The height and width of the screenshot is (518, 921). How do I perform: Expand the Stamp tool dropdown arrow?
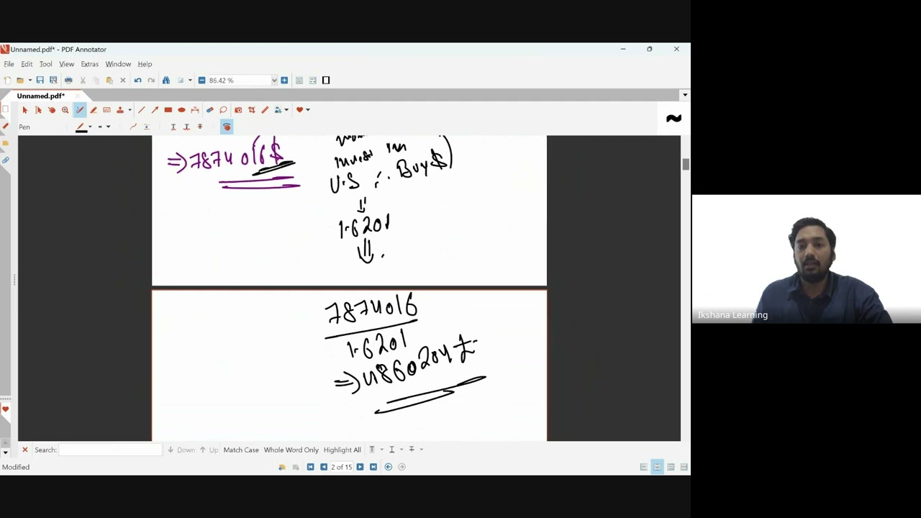click(x=130, y=109)
